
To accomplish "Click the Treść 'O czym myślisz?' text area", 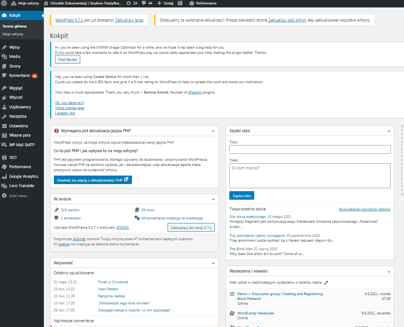I will 310,176.
